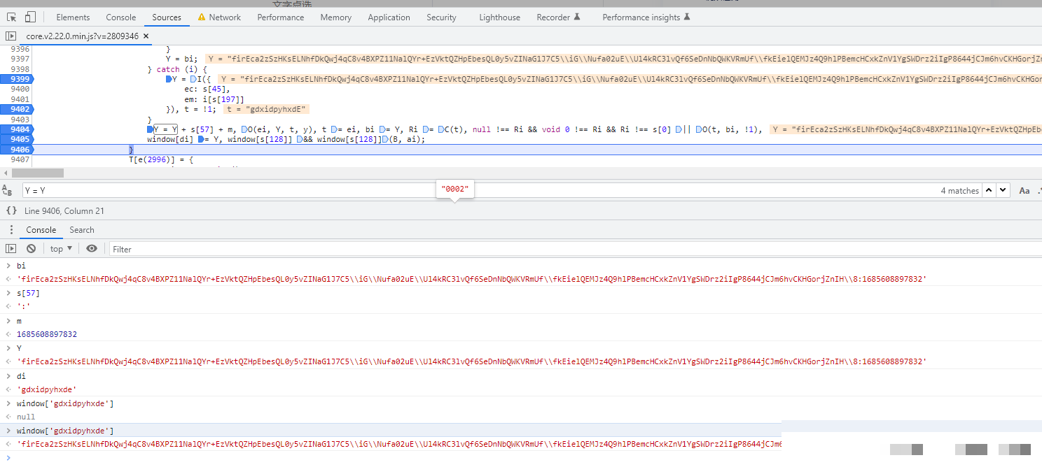The width and height of the screenshot is (1042, 467).
Task: Switch to the Network tab
Action: (x=224, y=17)
